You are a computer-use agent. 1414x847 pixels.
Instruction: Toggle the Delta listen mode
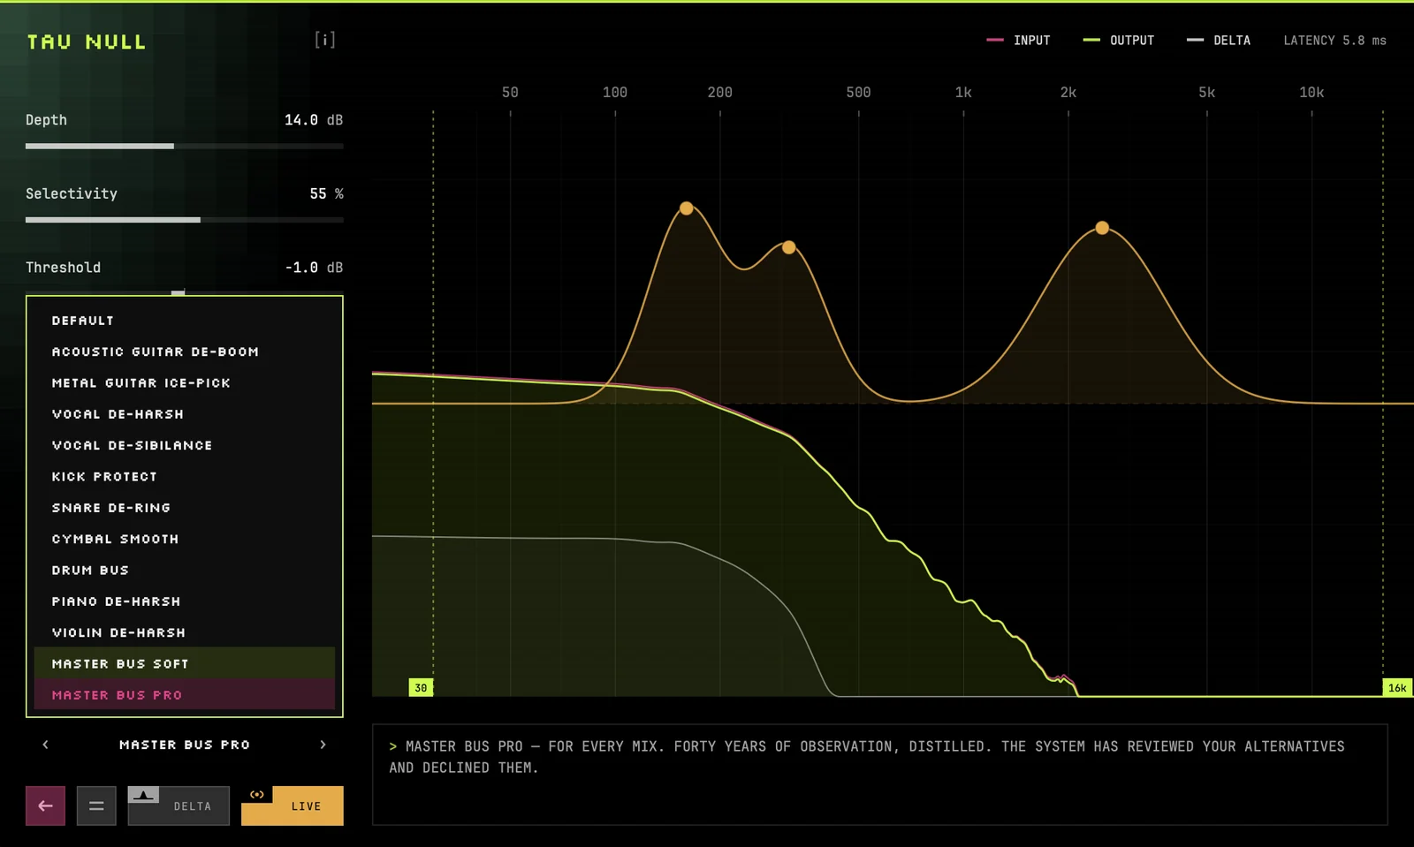click(179, 805)
